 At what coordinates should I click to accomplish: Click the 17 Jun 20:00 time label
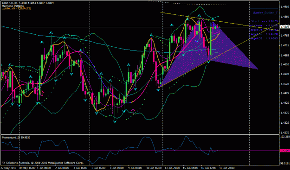point(227,168)
